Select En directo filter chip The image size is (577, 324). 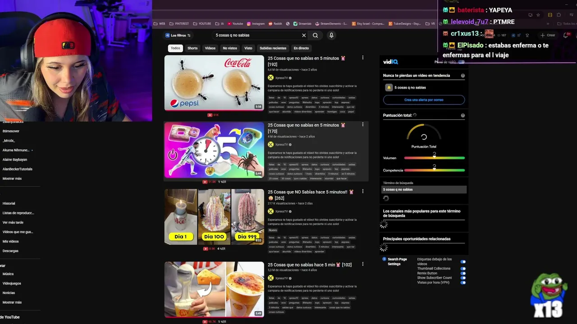tap(301, 48)
